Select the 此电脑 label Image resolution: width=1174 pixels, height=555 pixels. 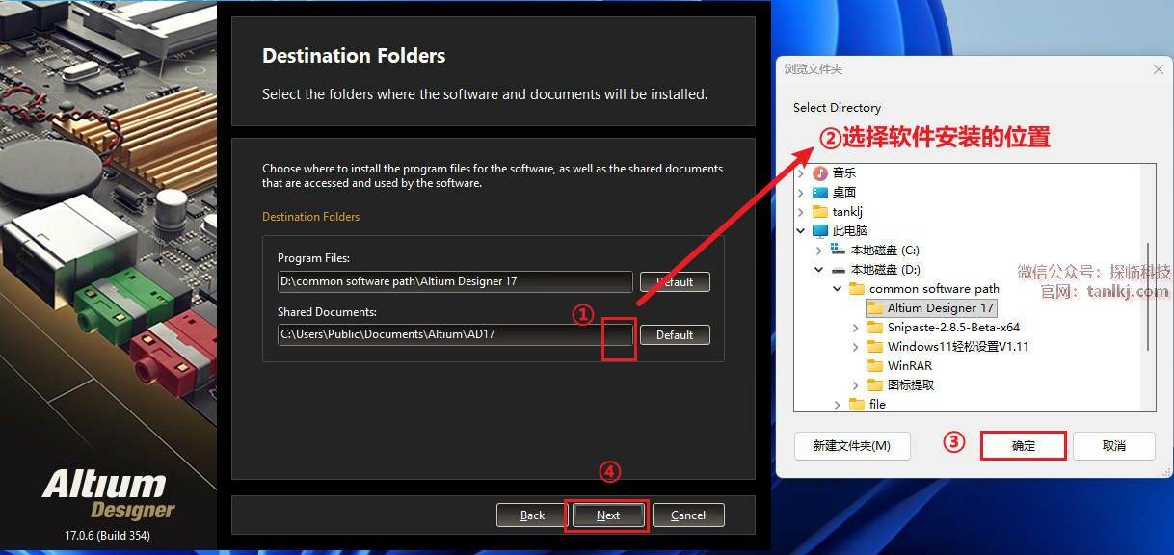850,231
